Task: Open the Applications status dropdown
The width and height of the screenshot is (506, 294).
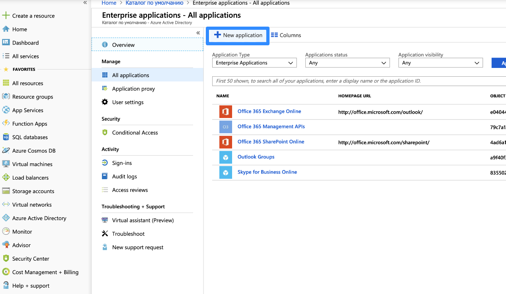Action: click(x=348, y=63)
